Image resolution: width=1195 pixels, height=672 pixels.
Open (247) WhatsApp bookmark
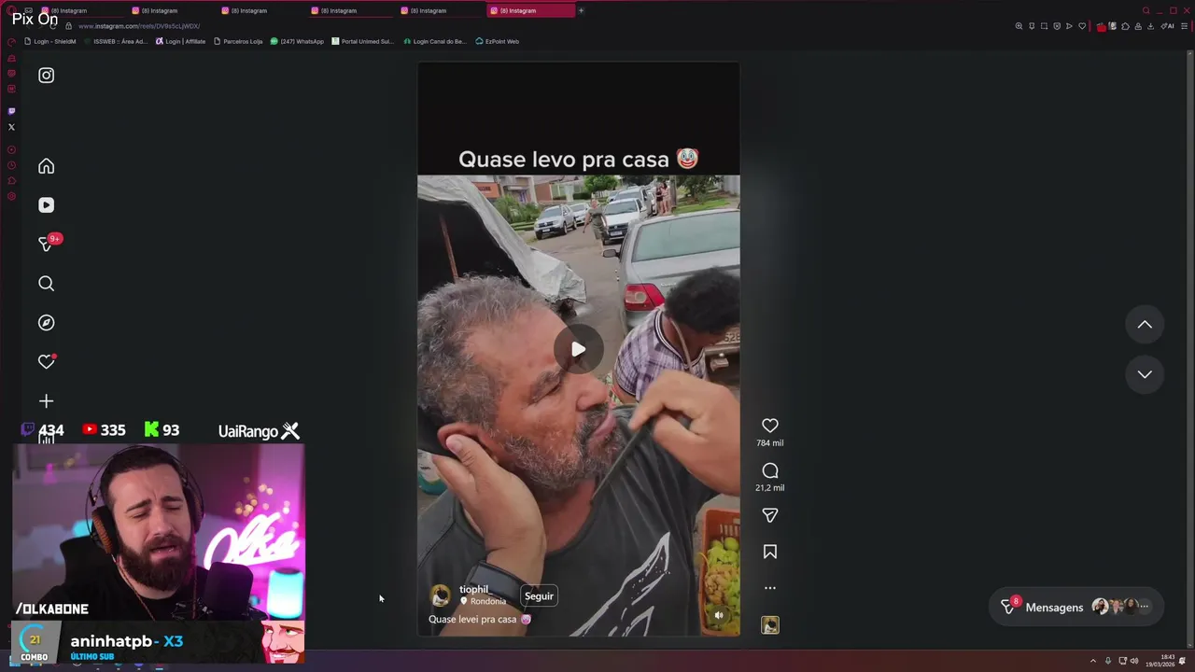click(x=298, y=41)
